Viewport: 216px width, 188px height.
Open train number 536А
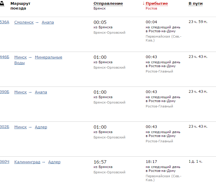point(4,22)
